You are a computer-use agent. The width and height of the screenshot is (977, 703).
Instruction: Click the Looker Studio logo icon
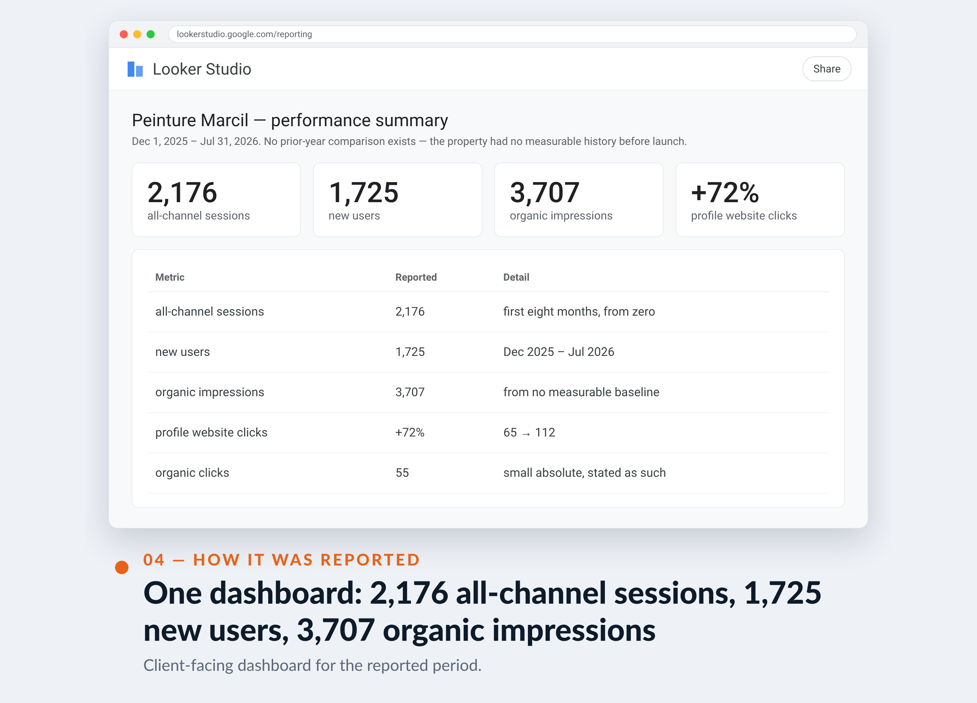click(x=135, y=69)
